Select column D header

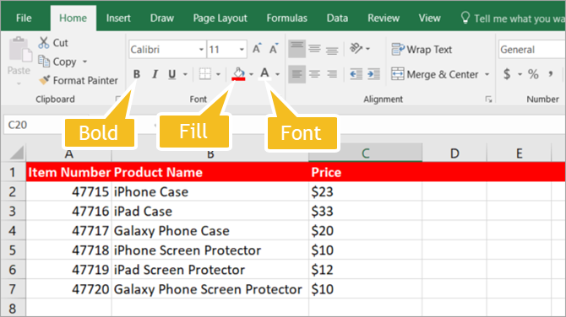tap(454, 153)
